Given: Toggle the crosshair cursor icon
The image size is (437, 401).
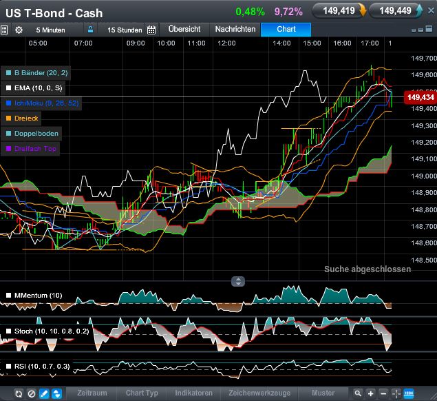Looking at the screenshot, I should coord(396,393).
